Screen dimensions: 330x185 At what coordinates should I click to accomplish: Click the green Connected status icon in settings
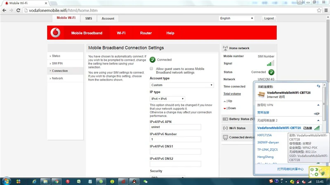[153, 60]
